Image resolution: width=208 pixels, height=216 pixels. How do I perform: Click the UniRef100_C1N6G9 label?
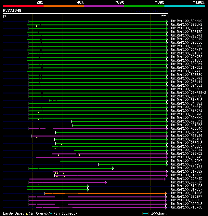[x=187, y=171]
